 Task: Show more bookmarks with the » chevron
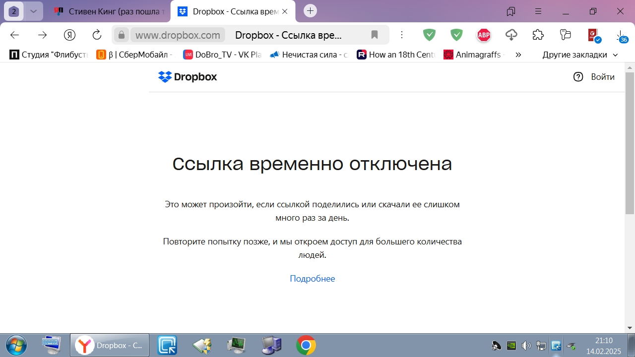tap(518, 55)
